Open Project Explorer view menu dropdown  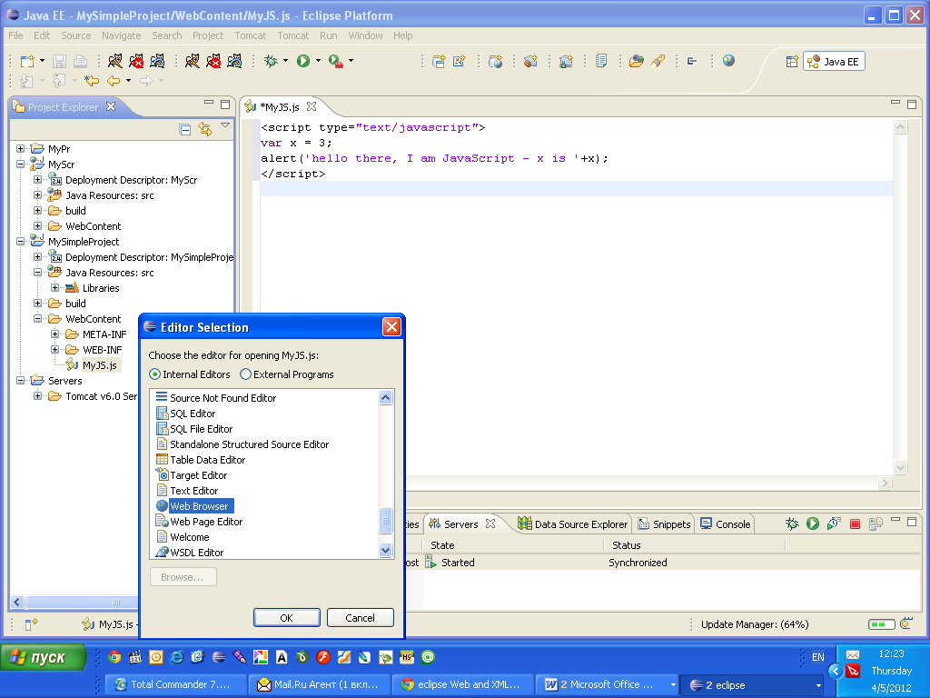point(225,125)
